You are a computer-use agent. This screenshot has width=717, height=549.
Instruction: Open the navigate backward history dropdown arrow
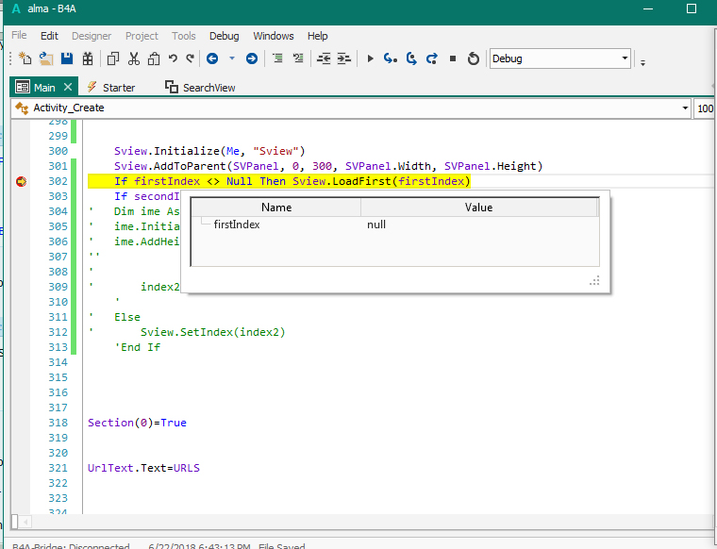click(x=232, y=58)
